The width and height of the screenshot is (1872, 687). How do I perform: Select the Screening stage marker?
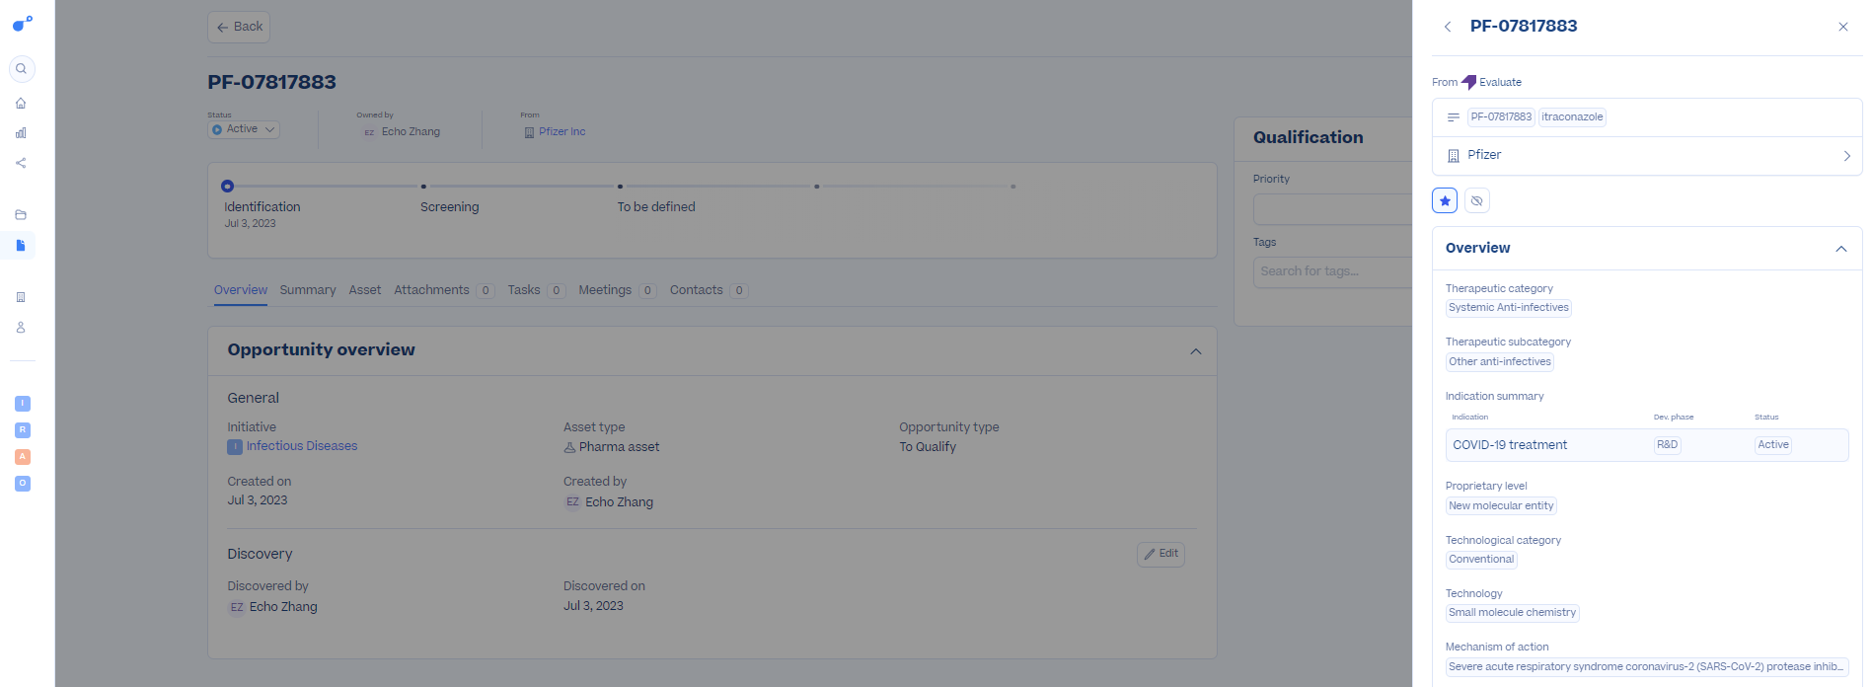coord(424,186)
